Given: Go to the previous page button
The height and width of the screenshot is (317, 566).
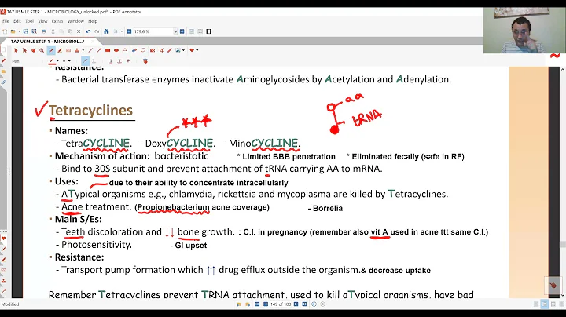Looking at the screenshot, I should pyautogui.click(x=266, y=304).
